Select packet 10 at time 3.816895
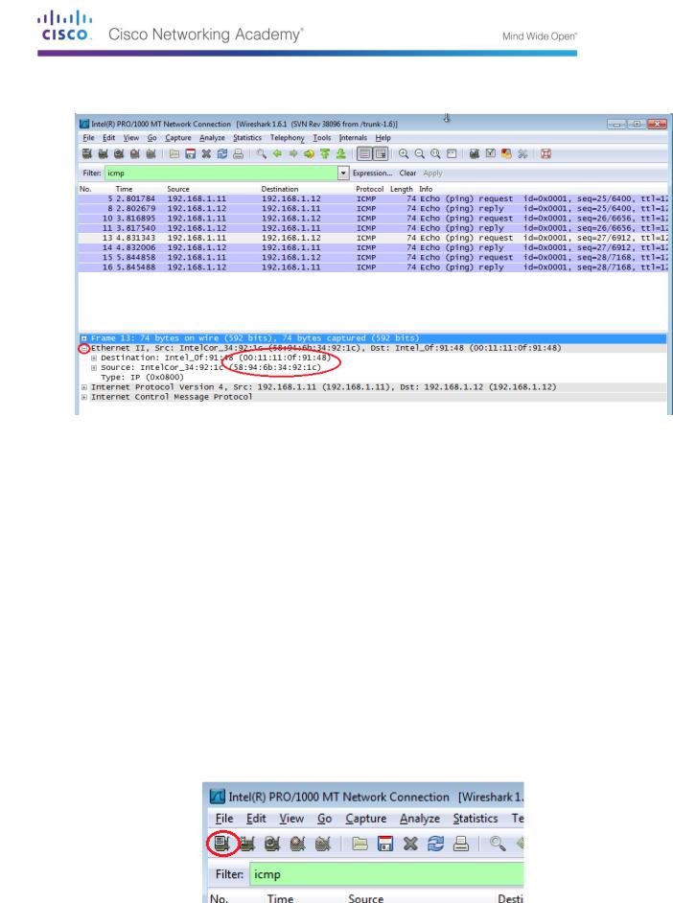The image size is (673, 903). pos(373,219)
